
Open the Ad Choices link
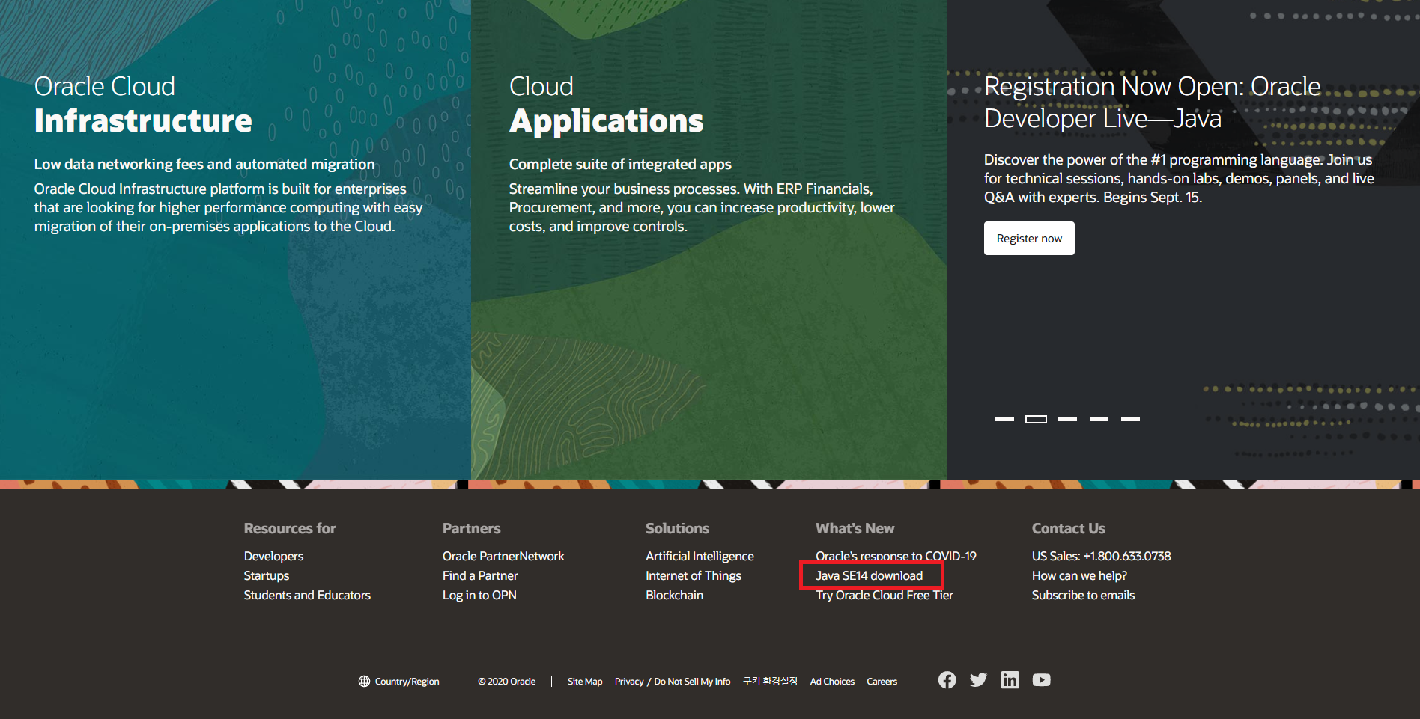[x=832, y=682]
